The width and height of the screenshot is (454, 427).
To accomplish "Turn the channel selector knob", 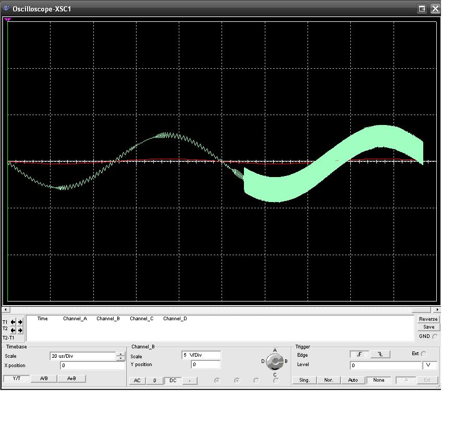I will click(275, 361).
